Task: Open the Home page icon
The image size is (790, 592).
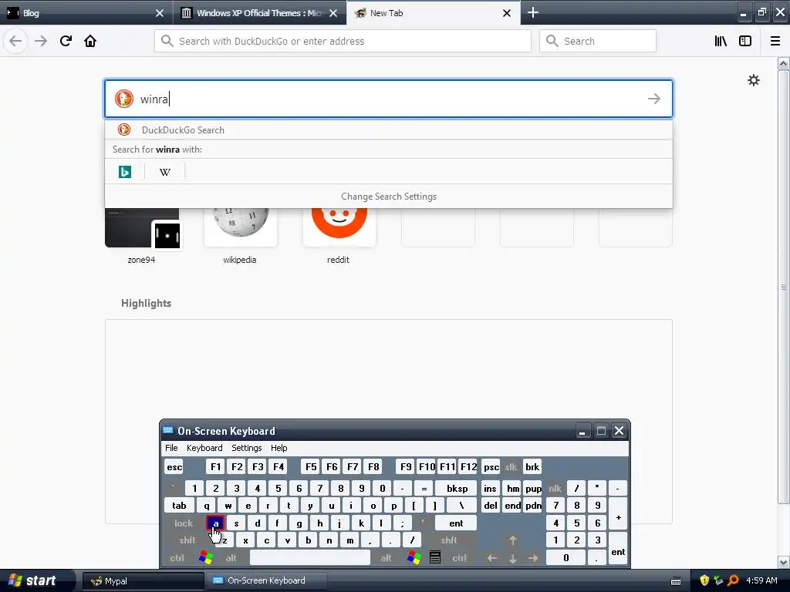Action: click(x=90, y=41)
